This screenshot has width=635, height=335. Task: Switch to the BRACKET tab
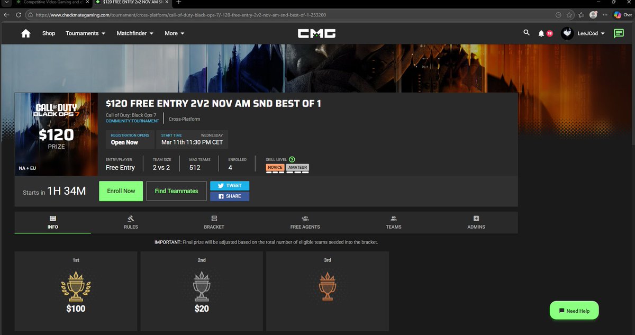click(214, 222)
